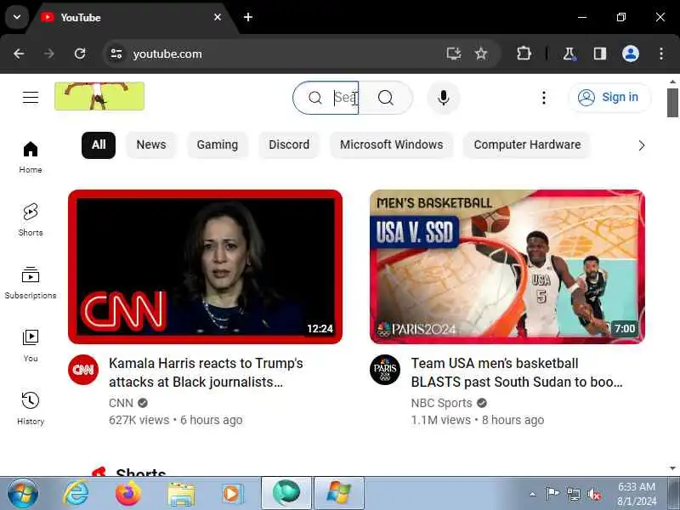Launch Firefox from taskbar
The image size is (680, 510).
click(x=128, y=494)
